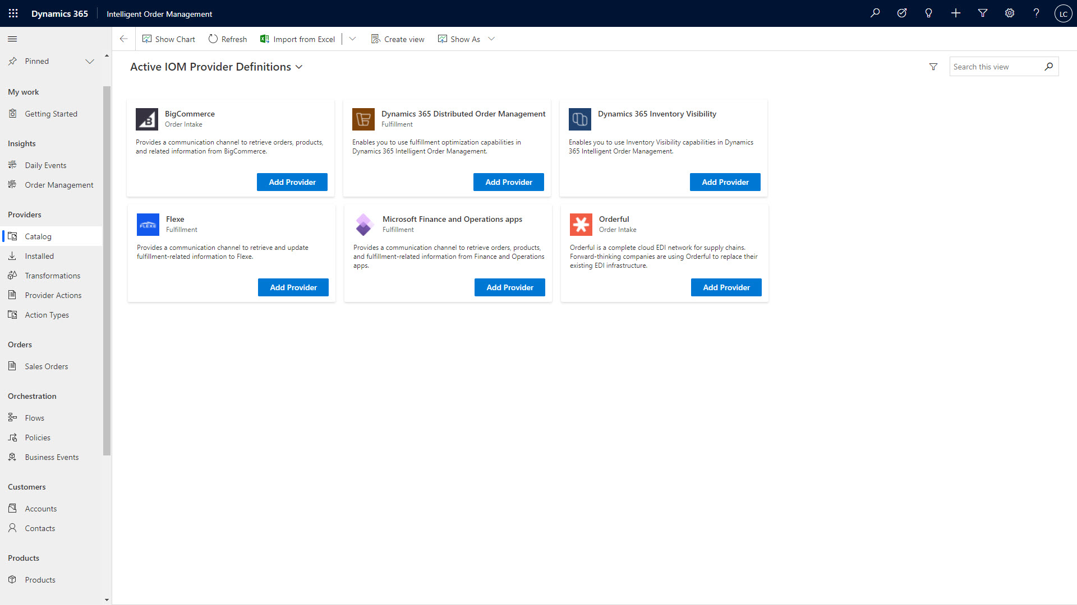This screenshot has height=605, width=1077.
Task: Collapse the sidebar with hamburger icon
Action: coord(12,39)
